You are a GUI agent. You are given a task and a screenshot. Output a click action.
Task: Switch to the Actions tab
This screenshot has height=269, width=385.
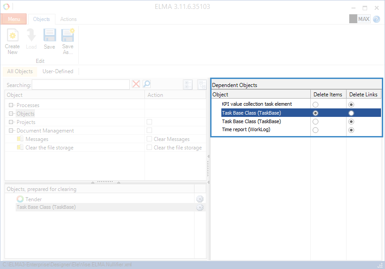click(68, 19)
